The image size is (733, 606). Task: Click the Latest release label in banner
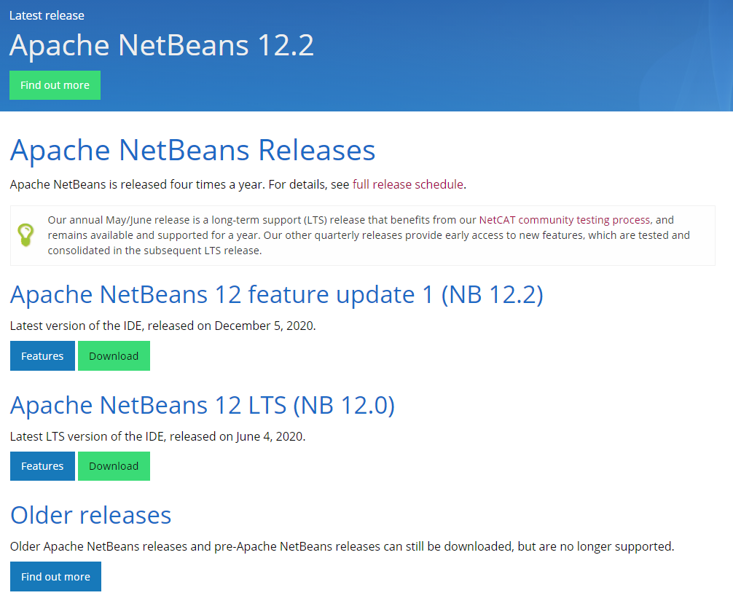[x=47, y=15]
